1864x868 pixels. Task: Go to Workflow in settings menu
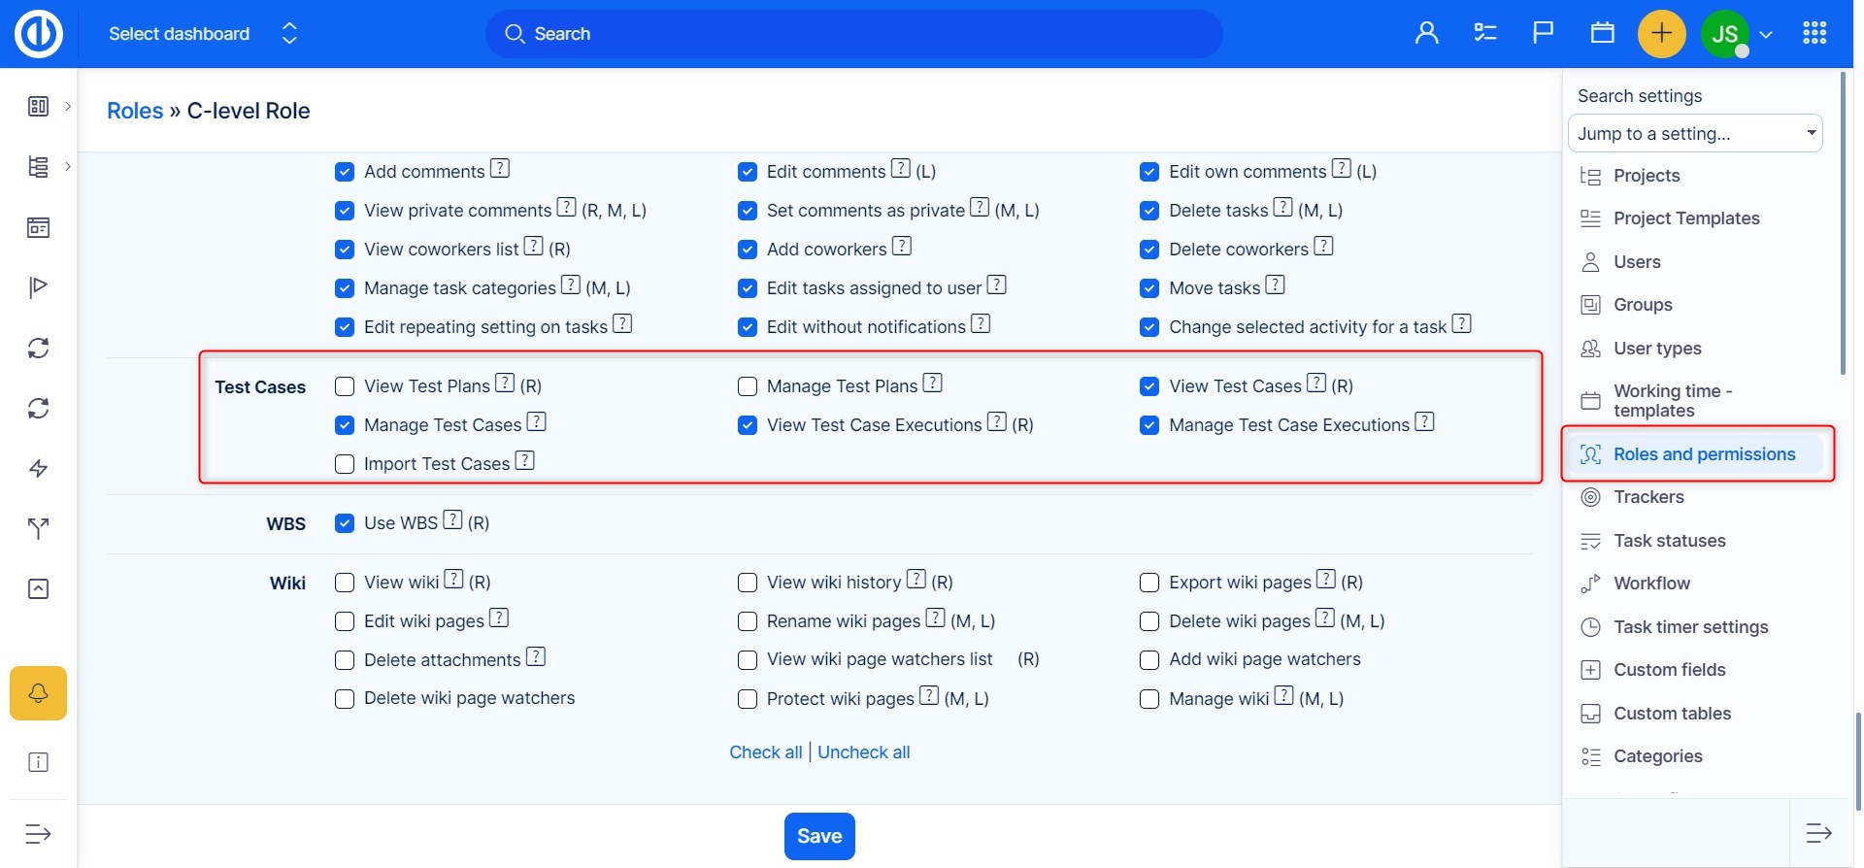pos(1651,584)
